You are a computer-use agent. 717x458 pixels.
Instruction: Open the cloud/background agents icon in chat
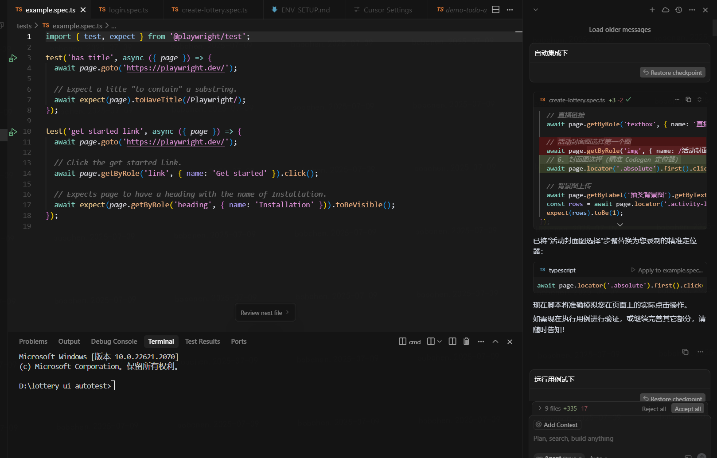click(x=665, y=10)
